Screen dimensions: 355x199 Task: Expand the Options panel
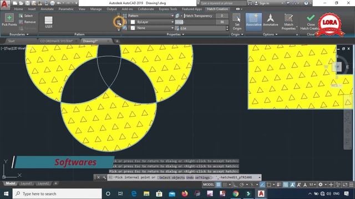[270, 34]
